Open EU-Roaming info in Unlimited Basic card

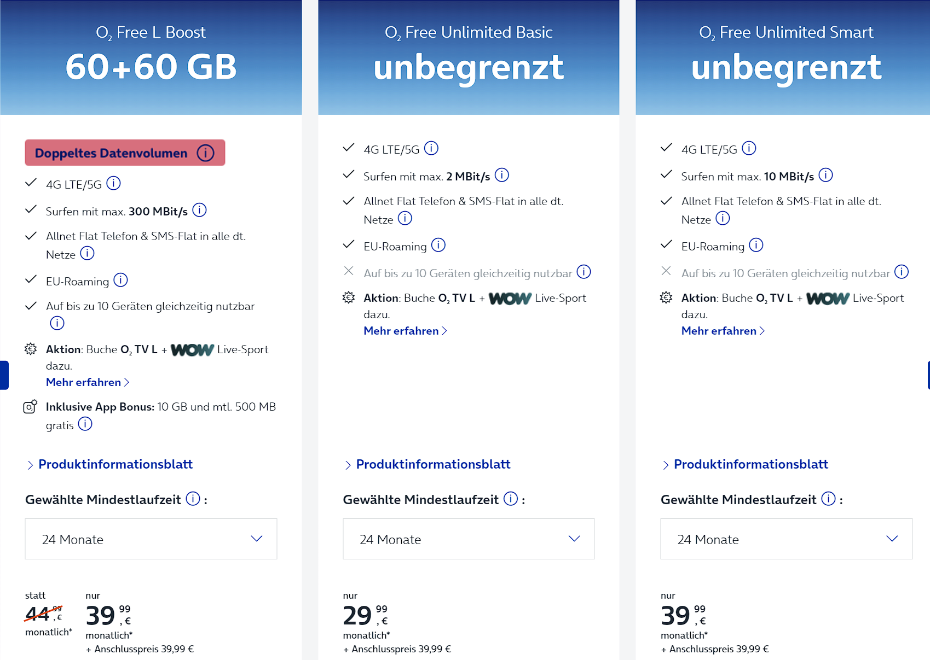click(x=438, y=245)
